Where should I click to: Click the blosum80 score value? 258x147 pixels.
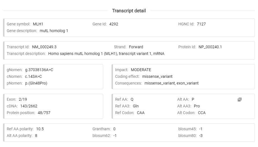pos(201,136)
